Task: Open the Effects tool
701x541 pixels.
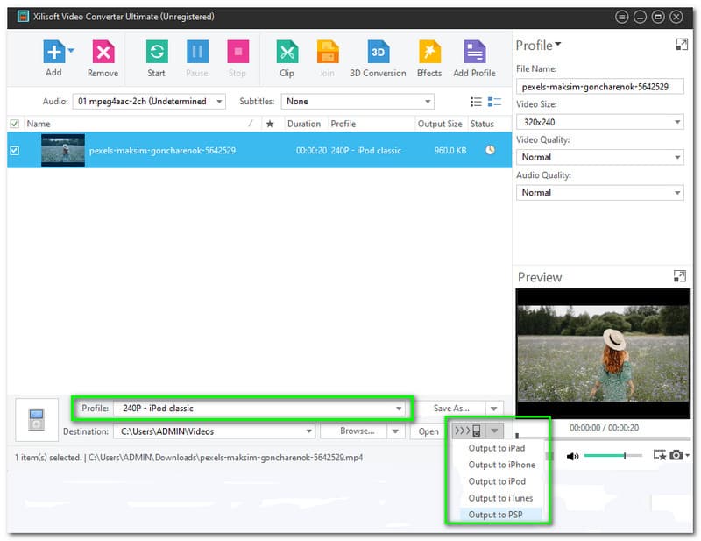Action: pyautogui.click(x=429, y=53)
